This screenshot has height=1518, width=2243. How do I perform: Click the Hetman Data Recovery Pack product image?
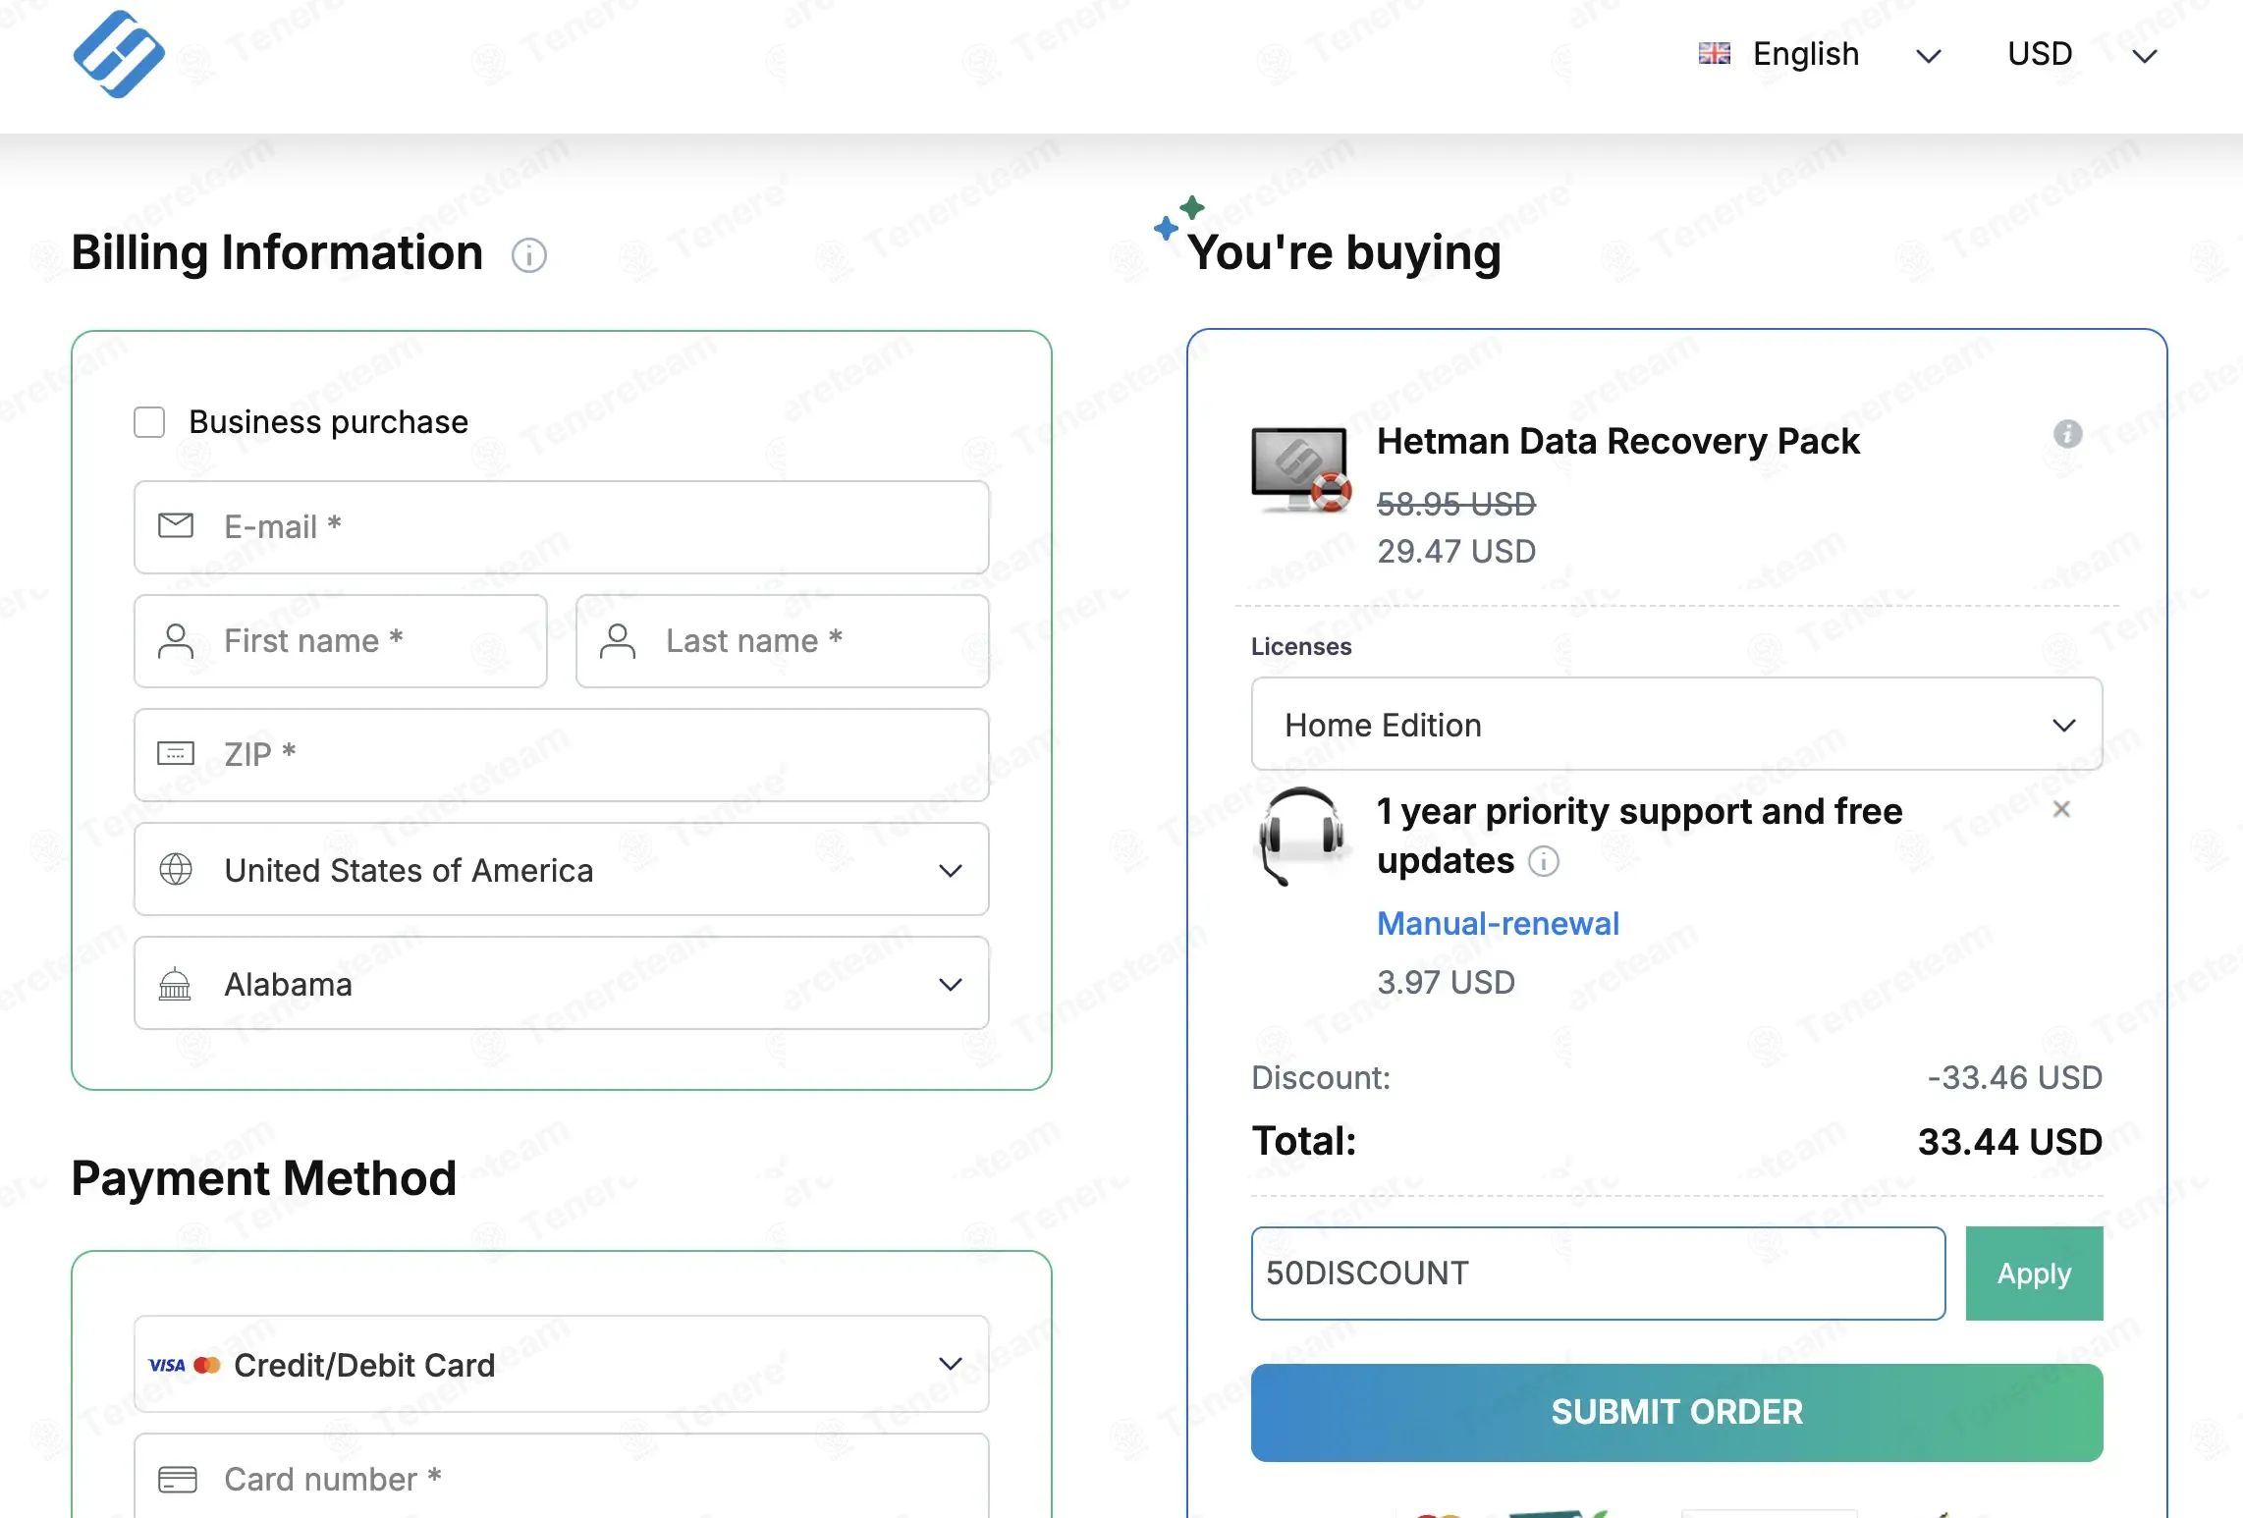pyautogui.click(x=1301, y=469)
